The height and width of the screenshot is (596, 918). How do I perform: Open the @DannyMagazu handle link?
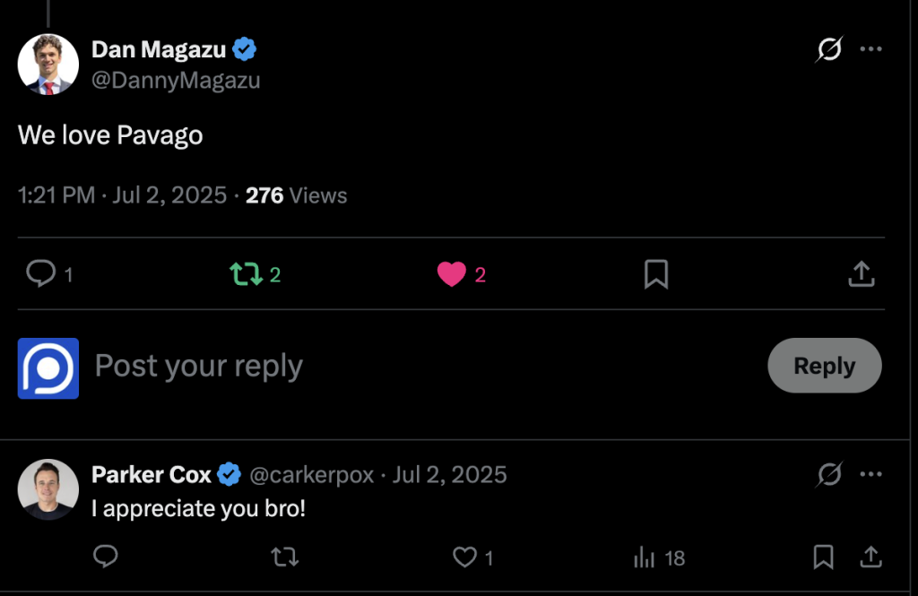click(176, 81)
